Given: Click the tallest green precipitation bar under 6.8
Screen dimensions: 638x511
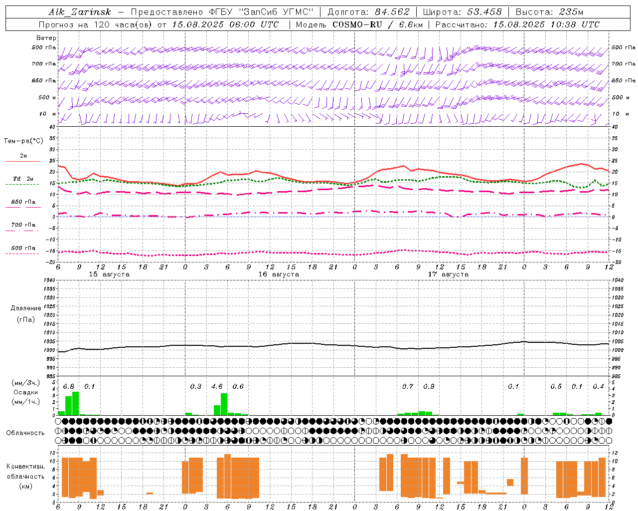Looking at the screenshot, I should 76,404.
